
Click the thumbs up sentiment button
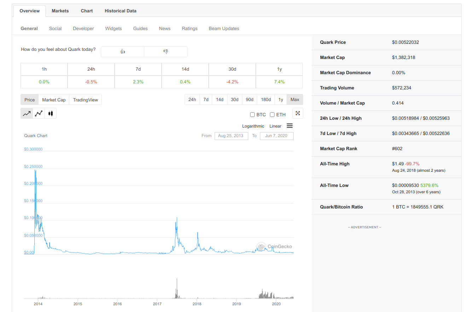(x=122, y=52)
